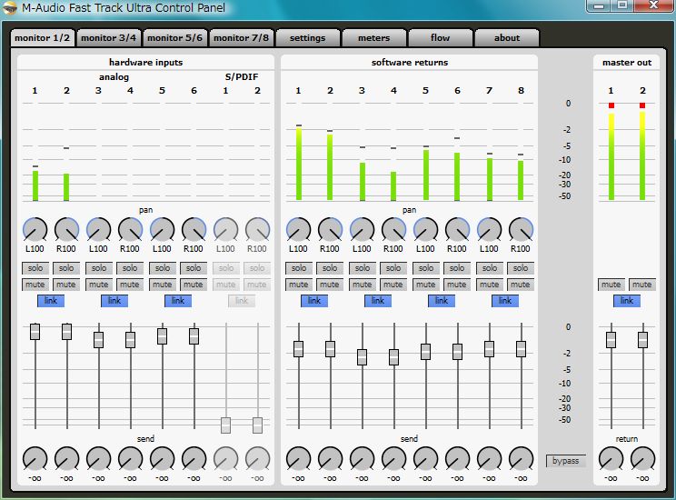Click the master out 2 red clip indicator
The height and width of the screenshot is (500, 676).
(x=642, y=105)
